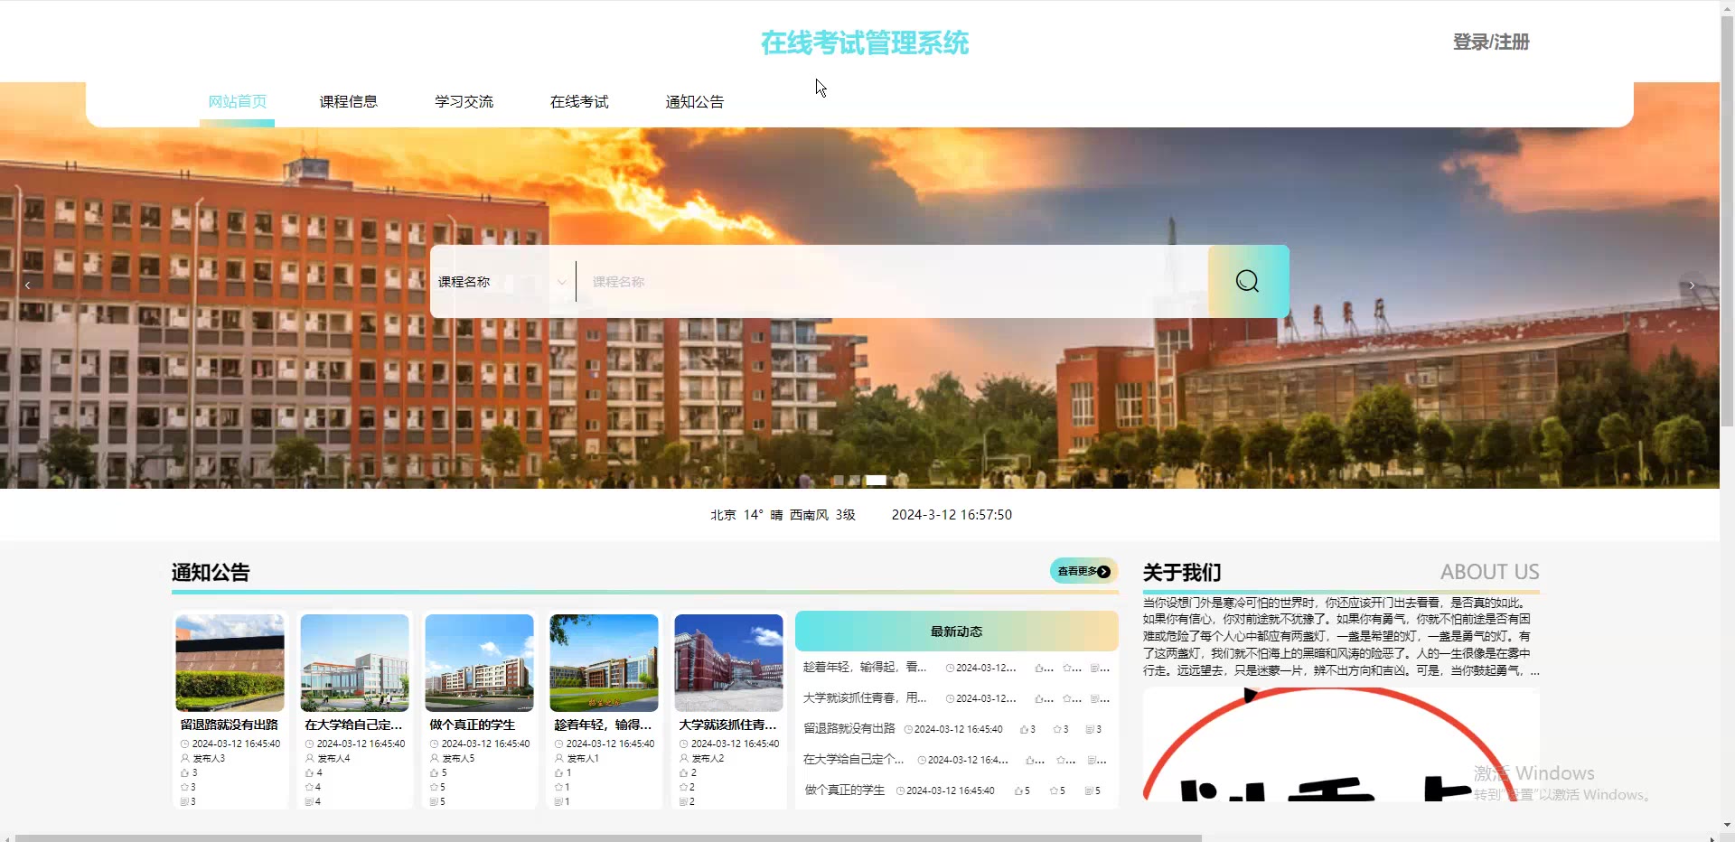The height and width of the screenshot is (842, 1735).
Task: Click weather text 北京 14° 晴
Action: (x=746, y=515)
